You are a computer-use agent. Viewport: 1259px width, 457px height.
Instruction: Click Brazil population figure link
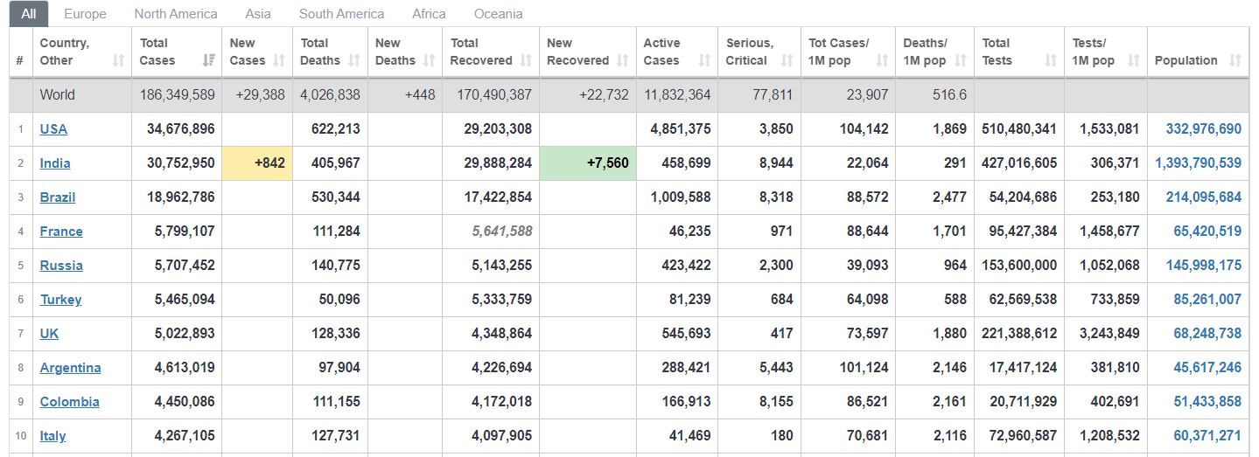(x=1203, y=197)
